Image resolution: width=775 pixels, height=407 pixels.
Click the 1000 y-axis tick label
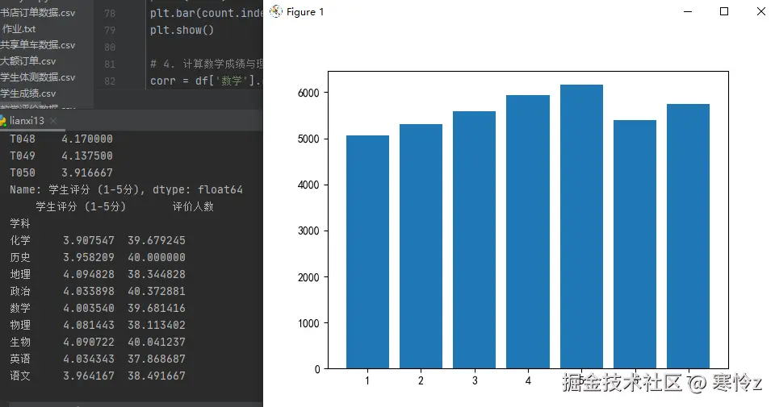pyautogui.click(x=308, y=323)
